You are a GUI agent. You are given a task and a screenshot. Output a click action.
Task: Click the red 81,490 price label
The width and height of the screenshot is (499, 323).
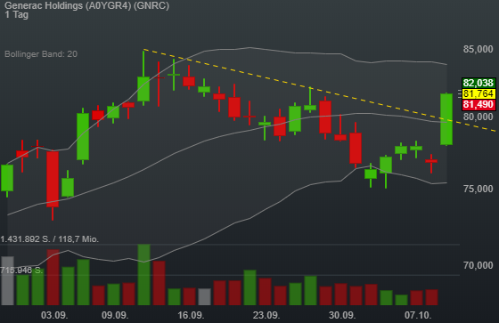(x=479, y=105)
